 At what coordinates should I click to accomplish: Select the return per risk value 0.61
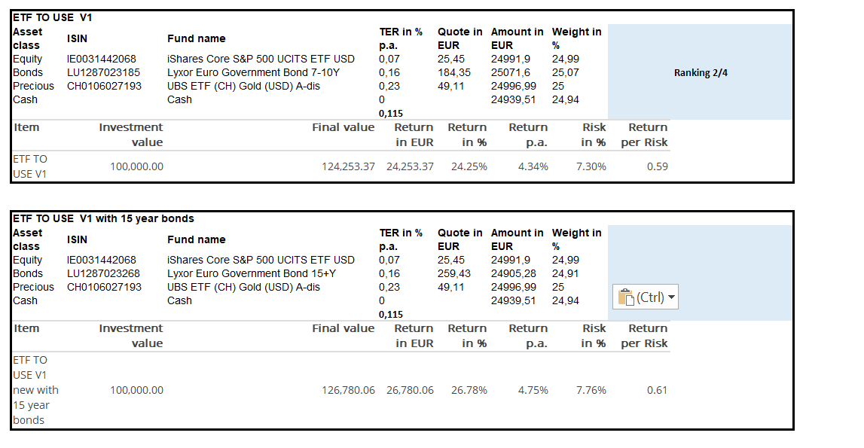657,390
